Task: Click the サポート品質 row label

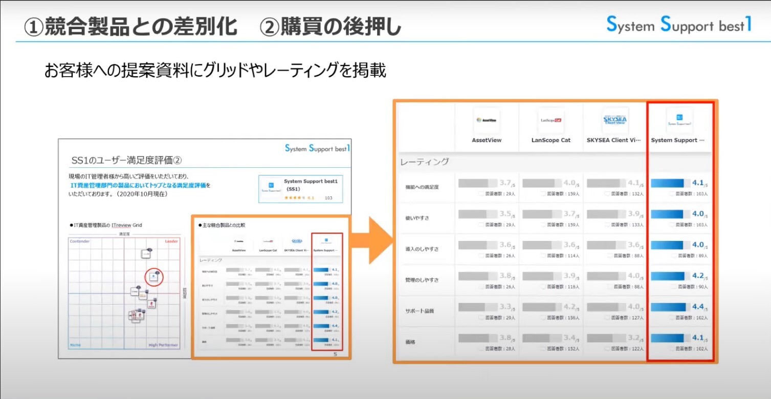Action: (420, 311)
